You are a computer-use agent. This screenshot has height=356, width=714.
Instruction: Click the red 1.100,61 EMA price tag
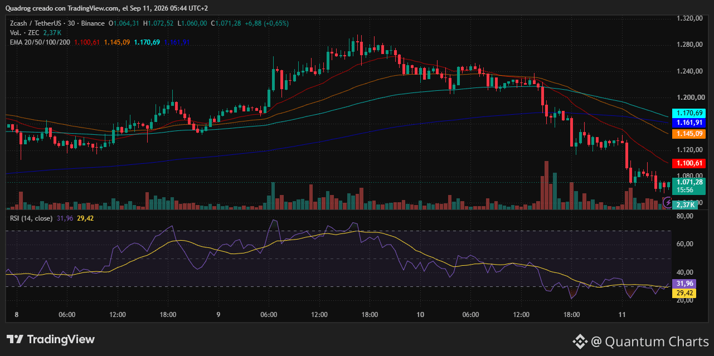click(689, 163)
